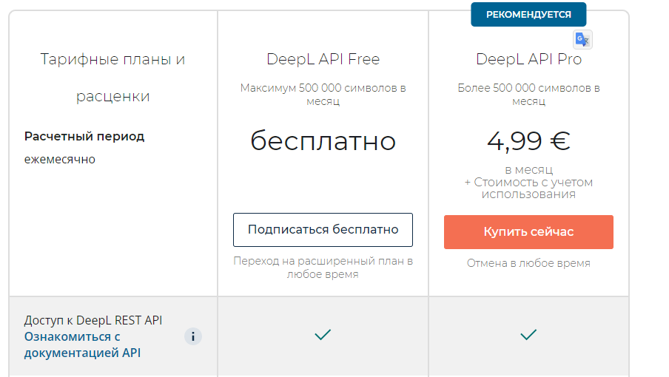This screenshot has height=377, width=669.
Task: Click the "DeepL API Free" plan title
Action: tap(323, 59)
